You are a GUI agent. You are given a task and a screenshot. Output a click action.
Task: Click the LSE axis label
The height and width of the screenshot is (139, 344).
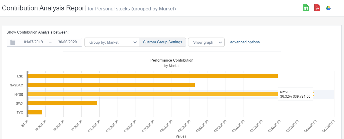tap(20, 76)
